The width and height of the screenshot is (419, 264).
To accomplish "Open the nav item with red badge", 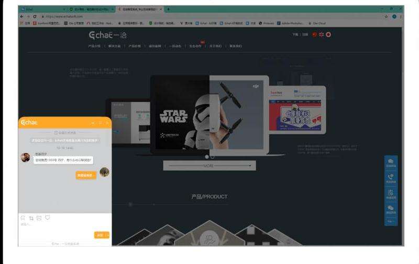I will tap(196, 46).
